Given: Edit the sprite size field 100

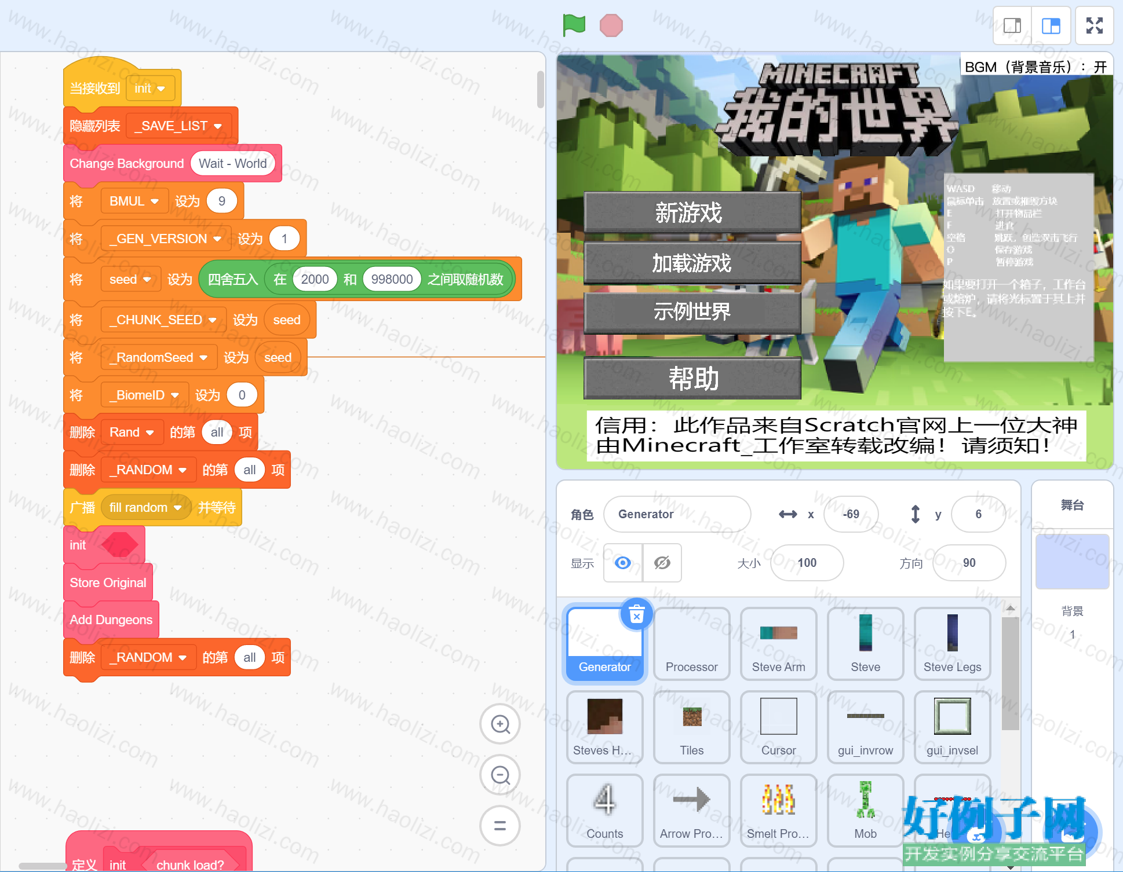Looking at the screenshot, I should [x=807, y=562].
